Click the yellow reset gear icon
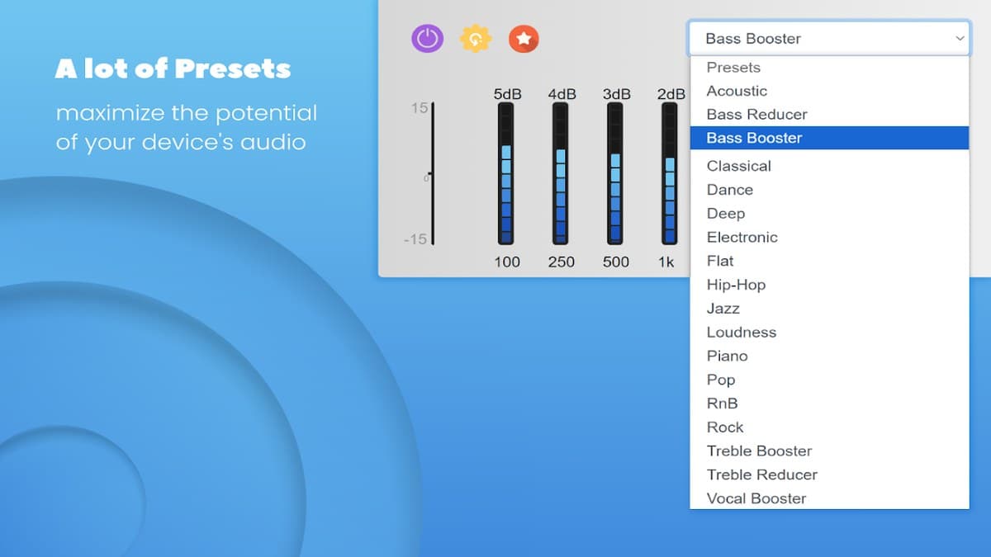 pyautogui.click(x=476, y=39)
